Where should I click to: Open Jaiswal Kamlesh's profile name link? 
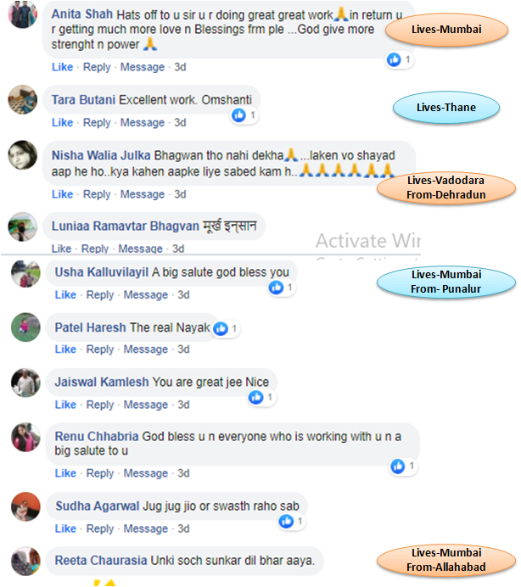pyautogui.click(x=102, y=382)
